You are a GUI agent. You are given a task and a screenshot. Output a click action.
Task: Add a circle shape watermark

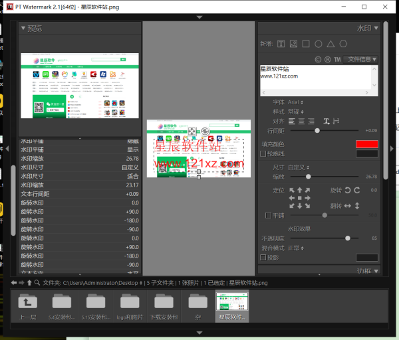point(319,44)
